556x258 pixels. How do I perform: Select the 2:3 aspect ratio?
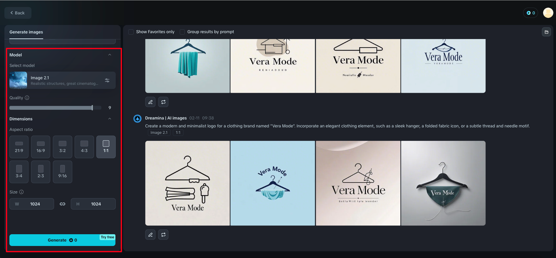pyautogui.click(x=41, y=172)
